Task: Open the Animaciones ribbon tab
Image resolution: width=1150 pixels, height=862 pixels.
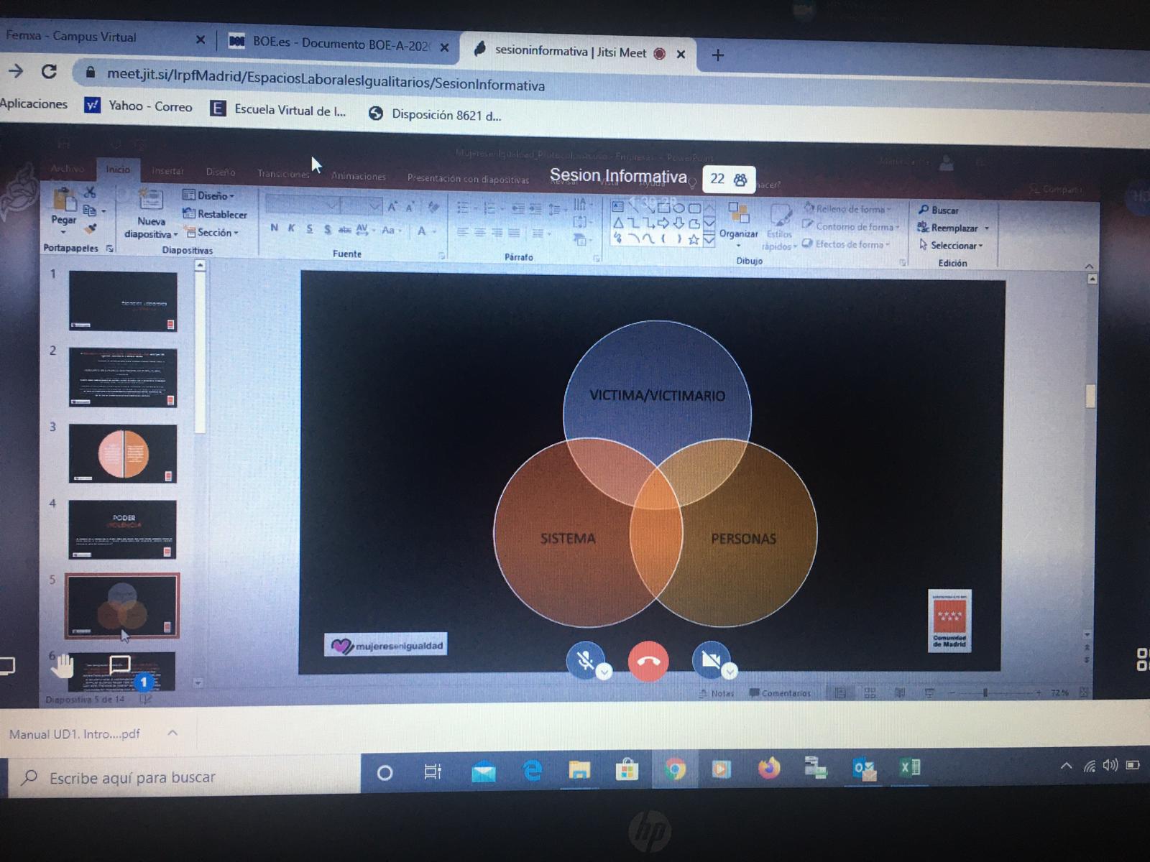Action: click(358, 176)
